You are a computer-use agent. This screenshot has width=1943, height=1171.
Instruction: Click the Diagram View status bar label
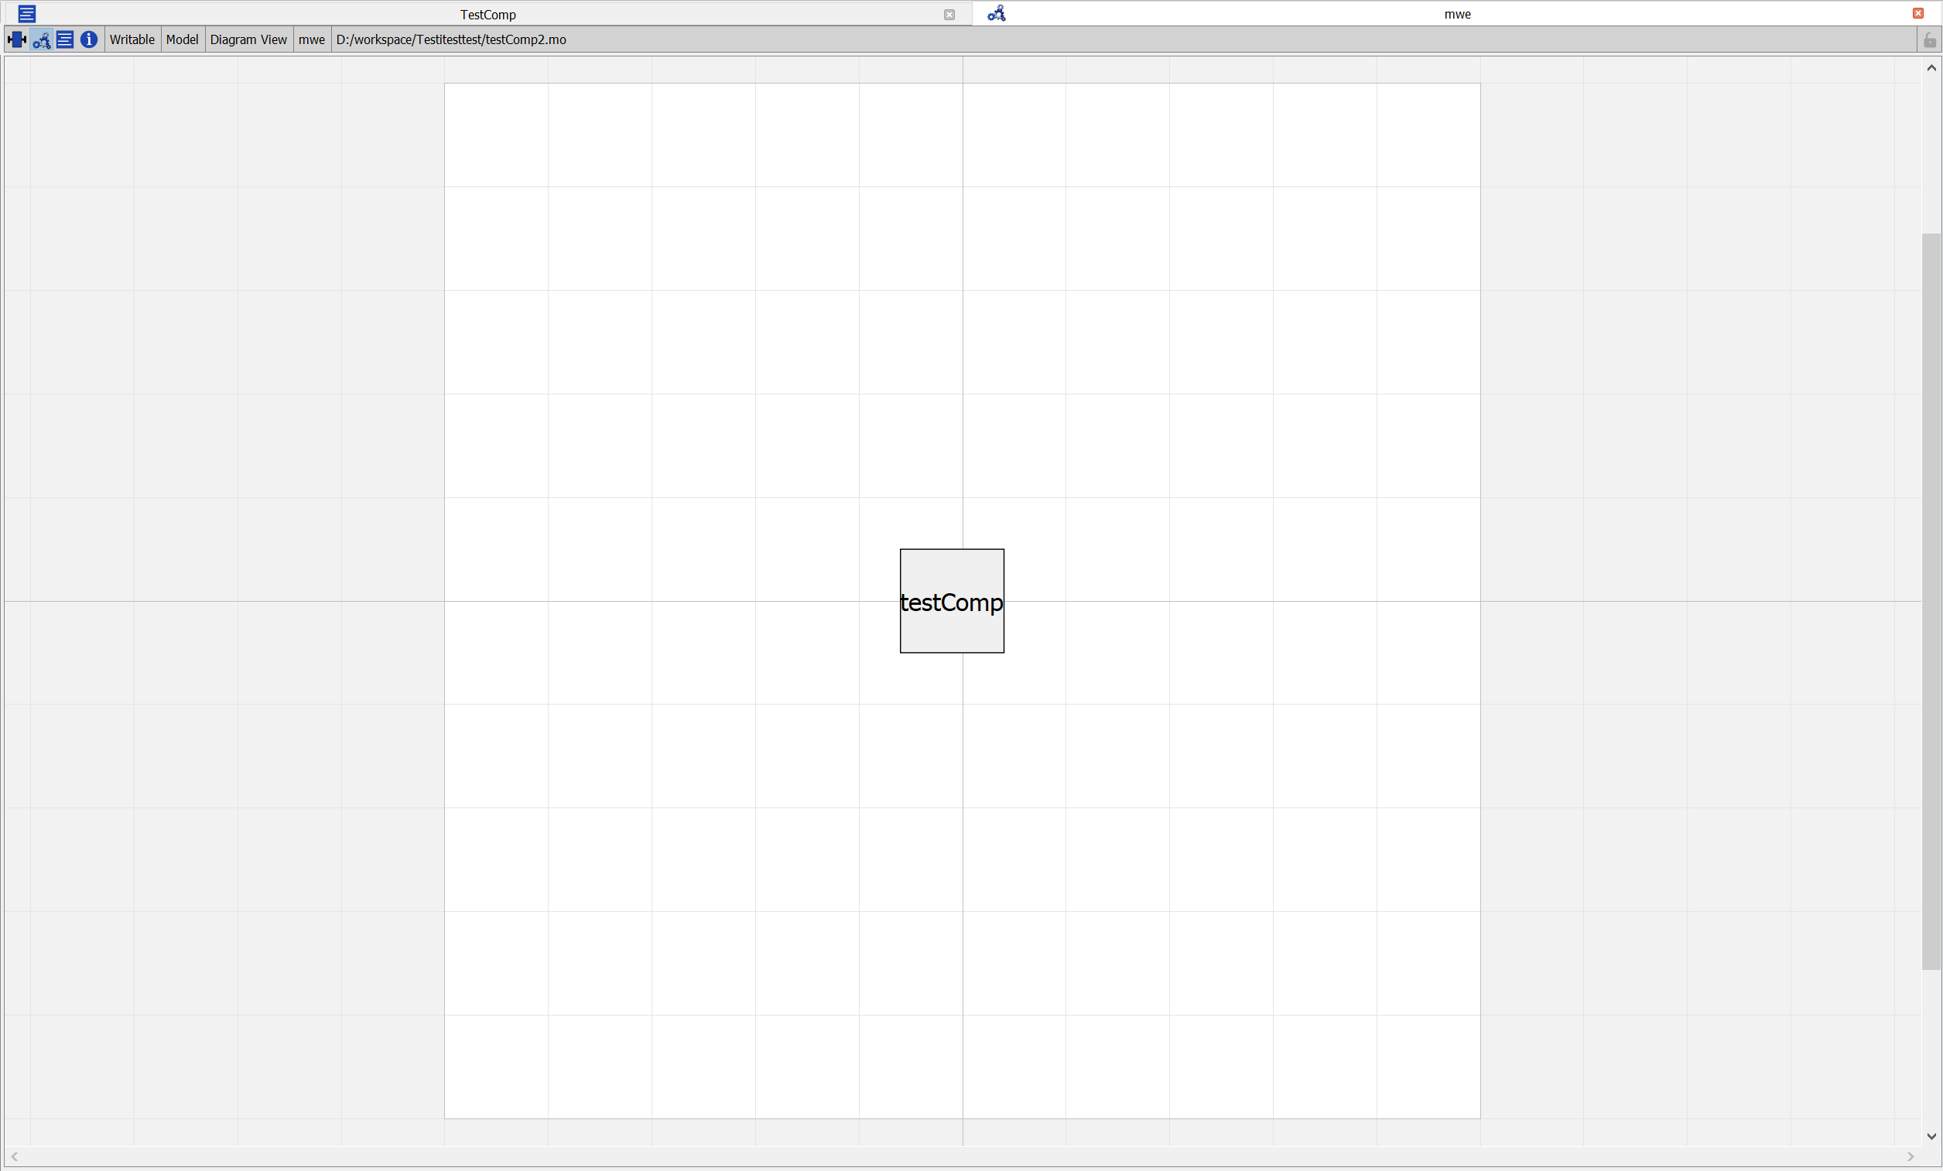(x=248, y=39)
